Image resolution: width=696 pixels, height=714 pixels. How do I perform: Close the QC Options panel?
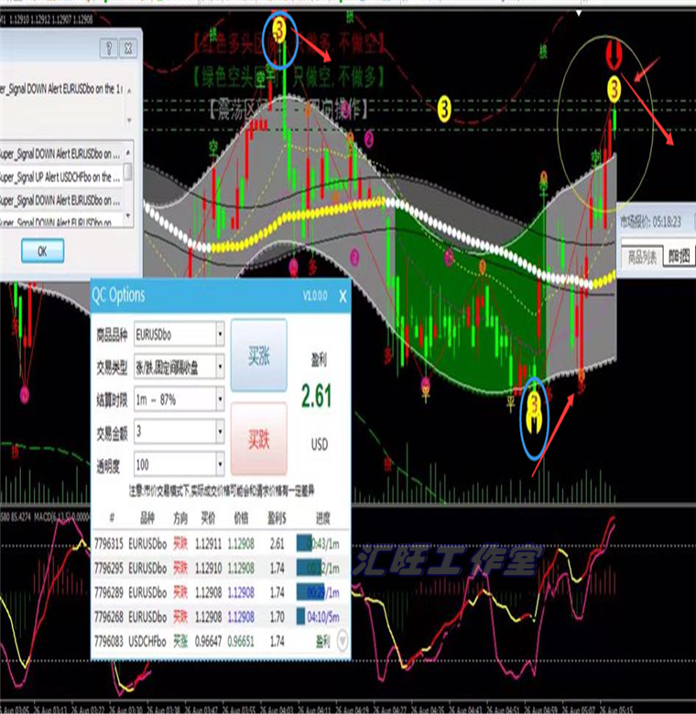click(343, 296)
